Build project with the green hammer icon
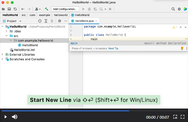 click(46, 9)
